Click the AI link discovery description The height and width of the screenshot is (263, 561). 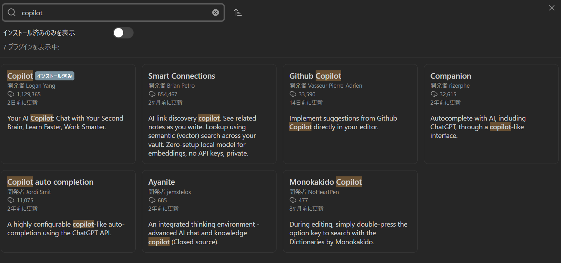click(202, 136)
